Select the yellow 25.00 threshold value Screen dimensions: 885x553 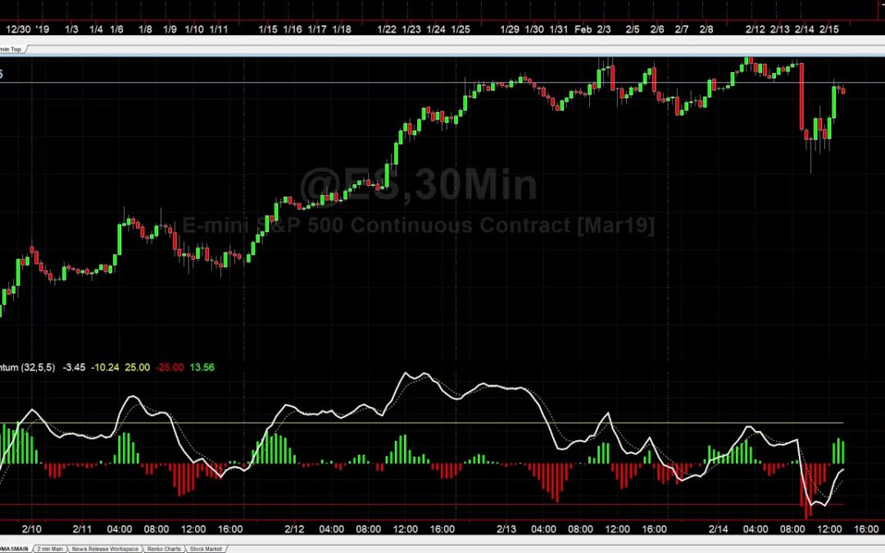[137, 368]
